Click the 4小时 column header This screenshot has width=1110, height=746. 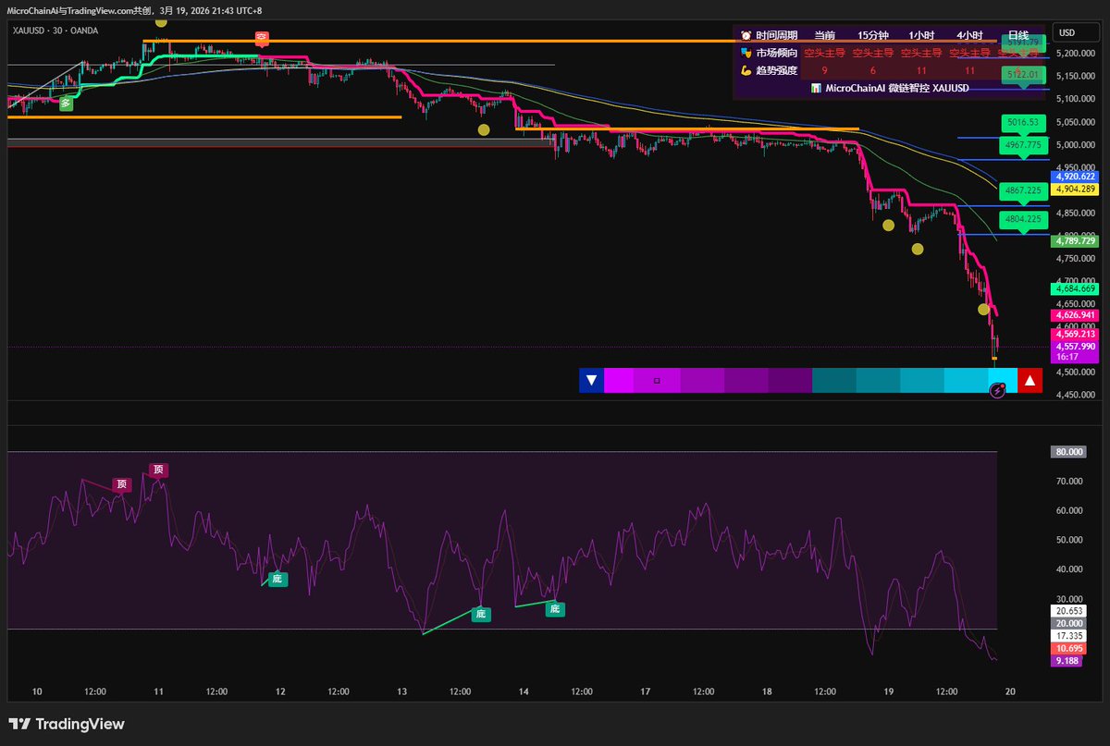(x=970, y=35)
